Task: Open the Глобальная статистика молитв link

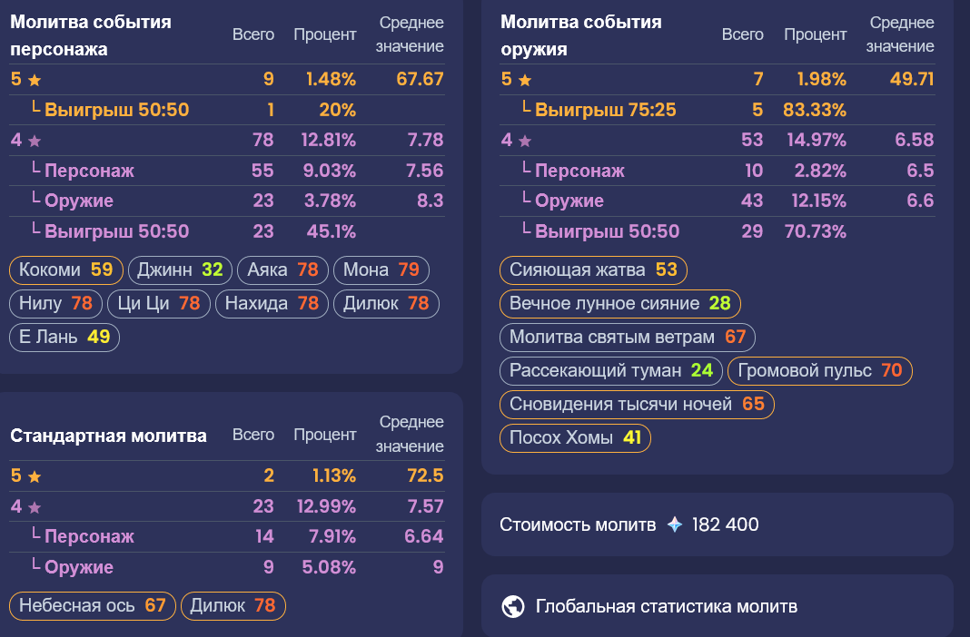Action: tap(667, 606)
